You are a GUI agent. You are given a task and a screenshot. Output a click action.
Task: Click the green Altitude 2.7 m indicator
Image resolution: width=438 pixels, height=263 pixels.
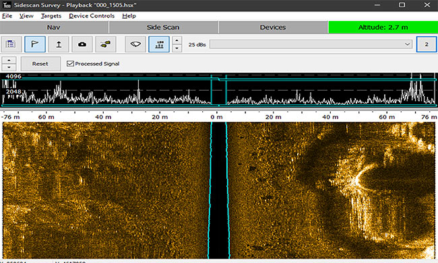[x=383, y=28]
